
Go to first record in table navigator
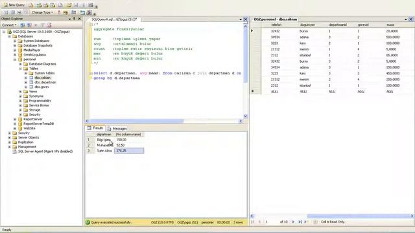coord(252,222)
